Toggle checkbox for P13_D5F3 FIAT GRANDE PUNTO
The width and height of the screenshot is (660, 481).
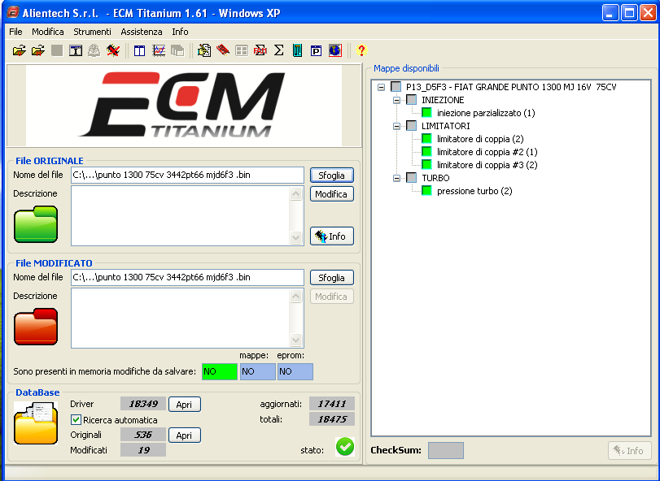[x=396, y=87]
